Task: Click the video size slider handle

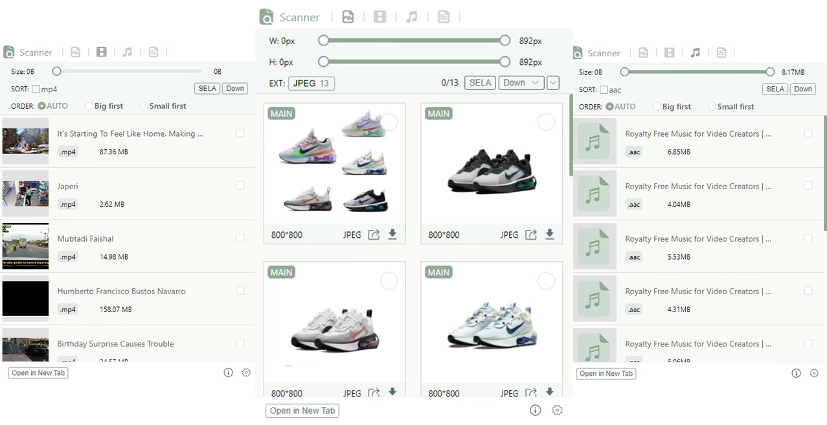Action: 57,71
